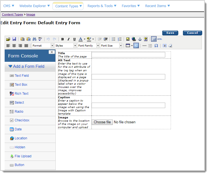The image size is (209, 175).
Task: Open the Website Explorer menu
Action: click(x=35, y=6)
